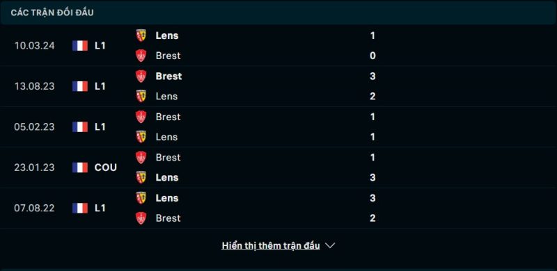The image size is (557, 271).
Task: Open the 13.08.23 Brest vs Lens match
Action: click(x=278, y=86)
